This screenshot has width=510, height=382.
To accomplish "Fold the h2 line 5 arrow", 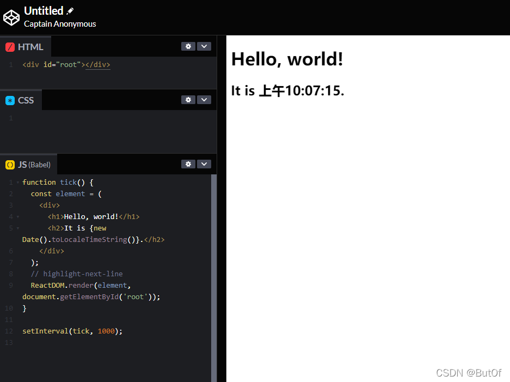I will click(x=18, y=228).
